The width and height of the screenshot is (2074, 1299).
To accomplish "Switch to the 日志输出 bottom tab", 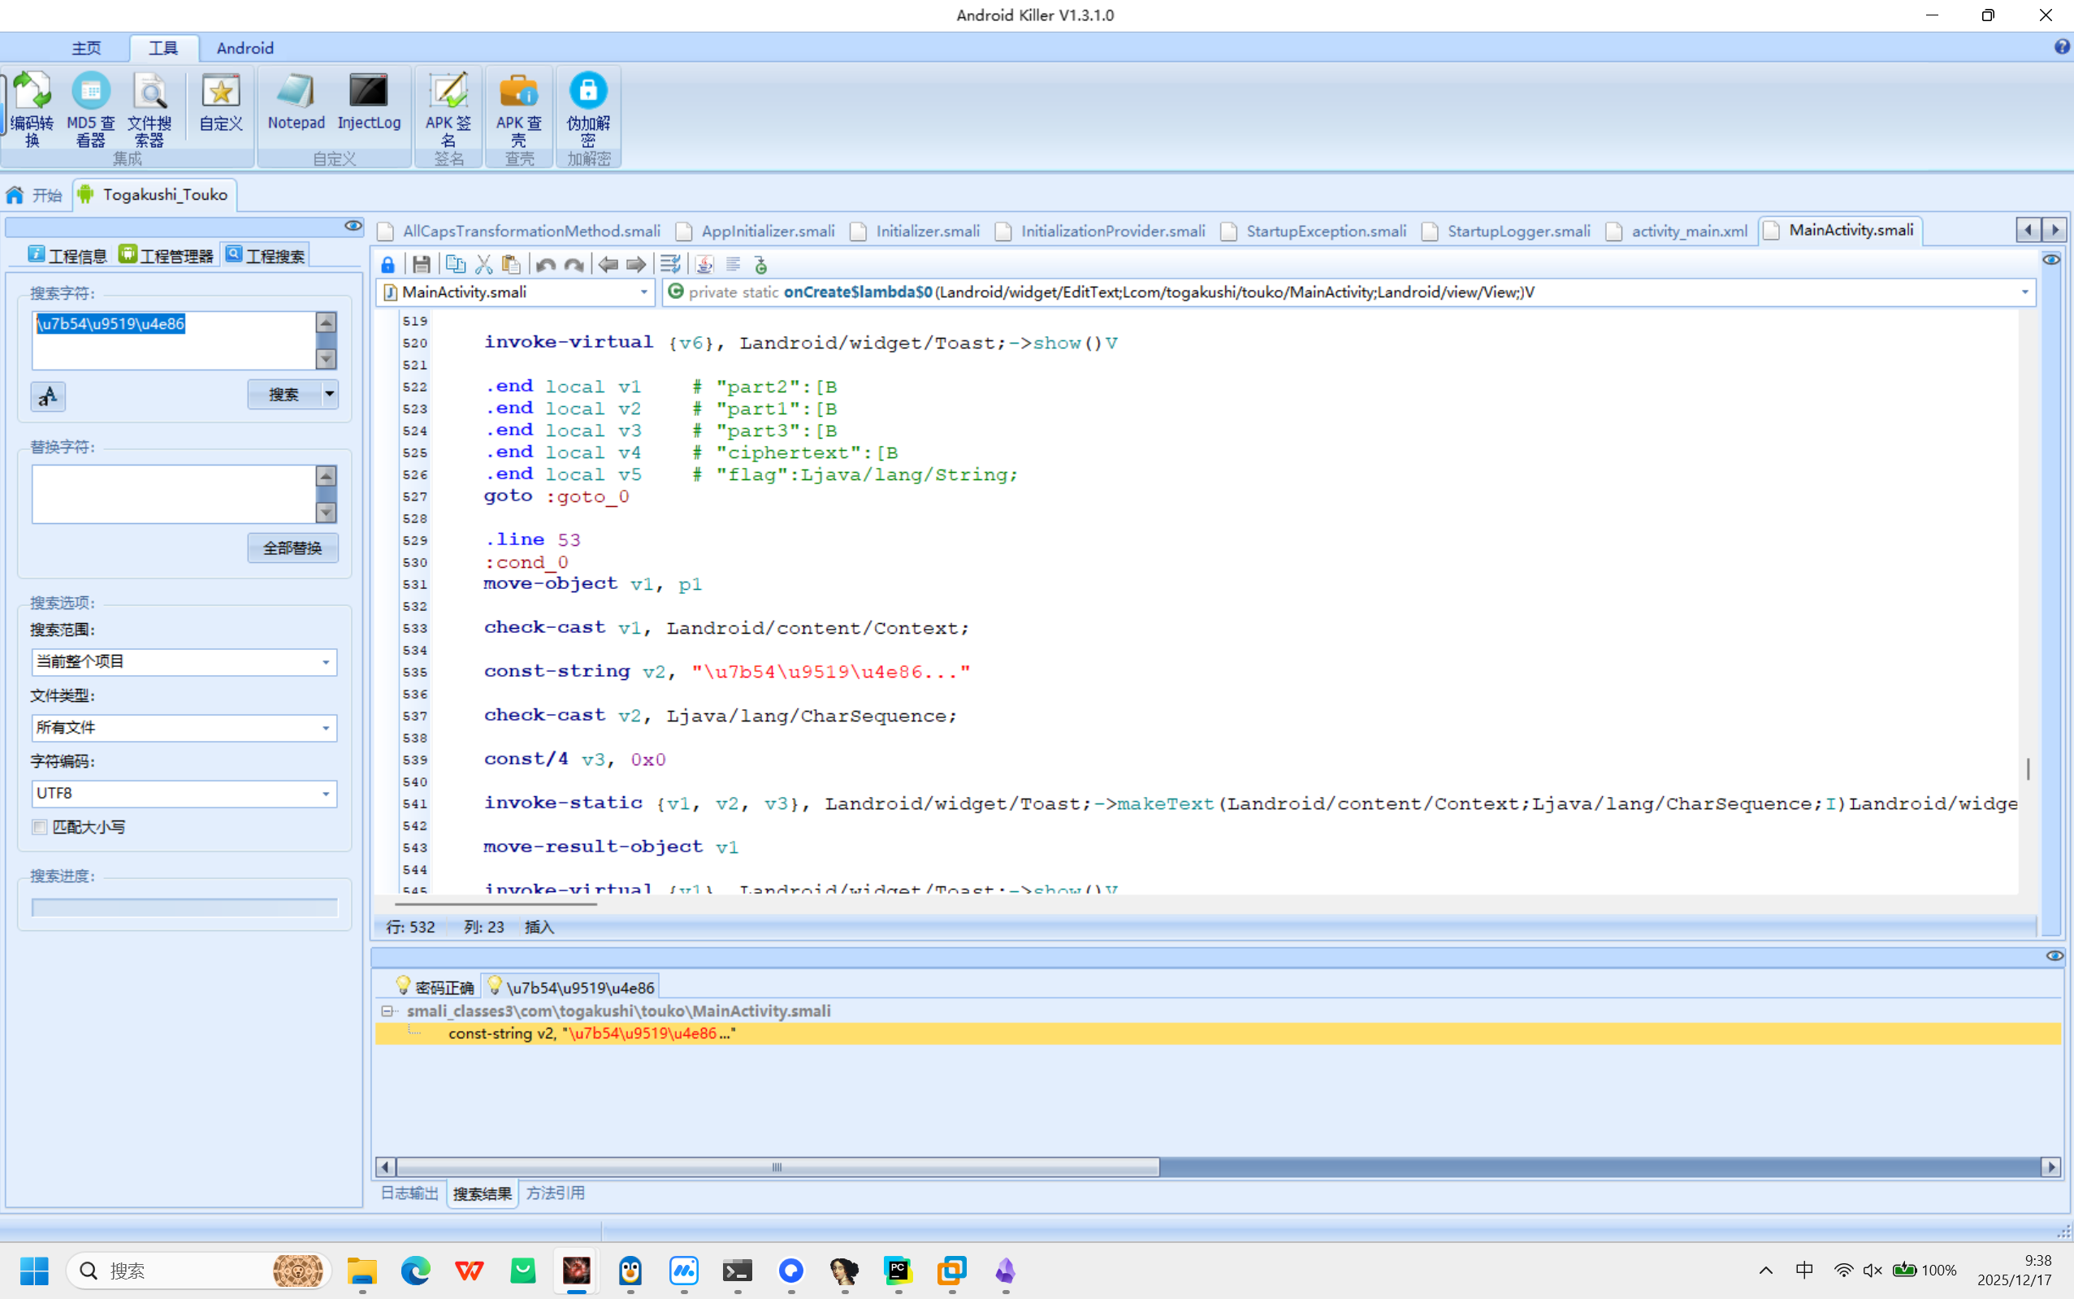I will (409, 1193).
